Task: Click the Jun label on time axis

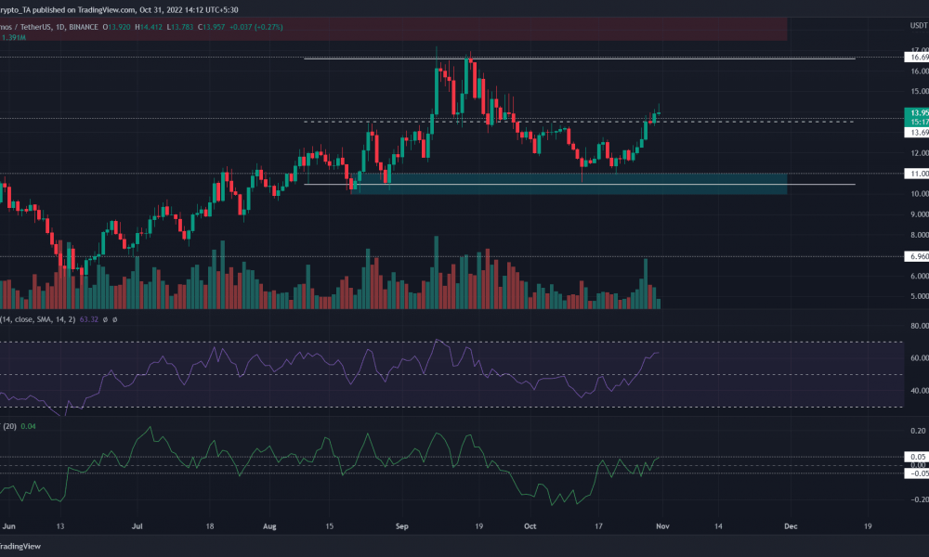Action: pos(9,525)
